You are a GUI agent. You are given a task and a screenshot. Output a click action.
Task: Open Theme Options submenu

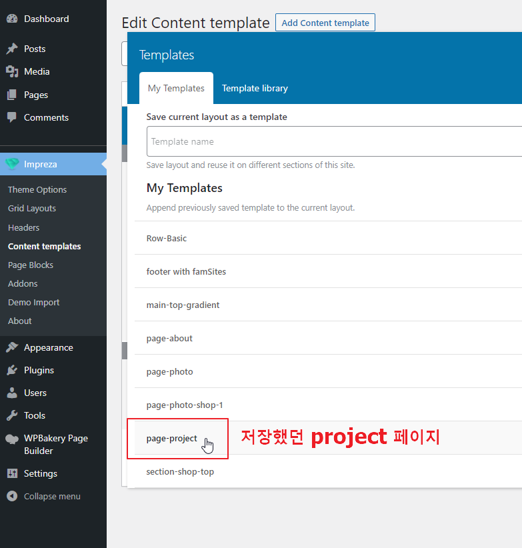point(37,190)
